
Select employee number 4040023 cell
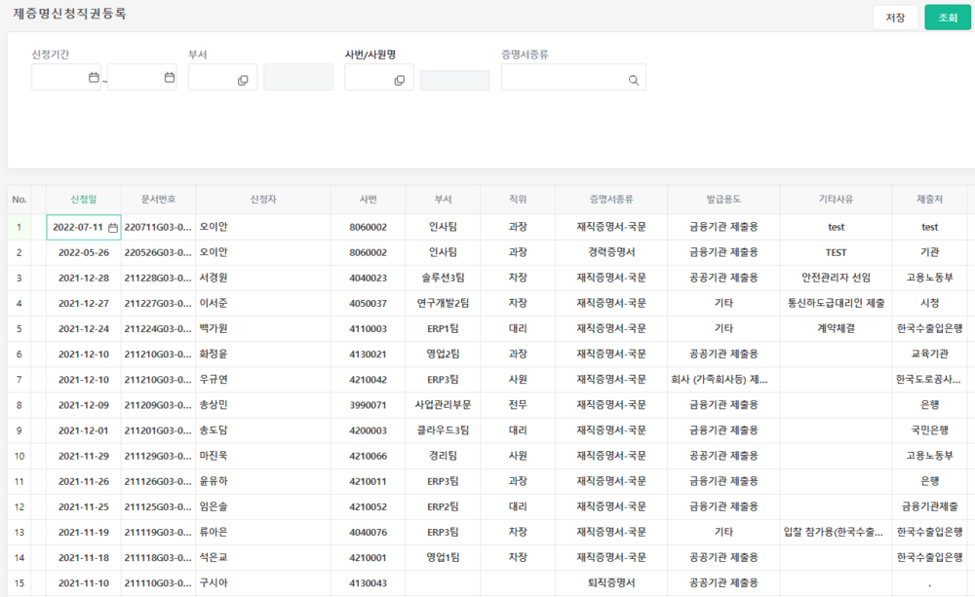click(x=369, y=278)
